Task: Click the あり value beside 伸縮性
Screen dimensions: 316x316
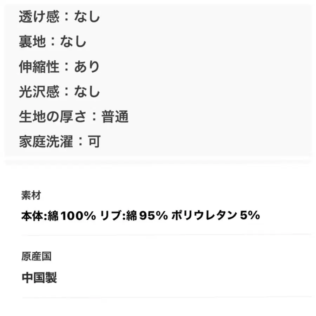Action: (x=87, y=67)
